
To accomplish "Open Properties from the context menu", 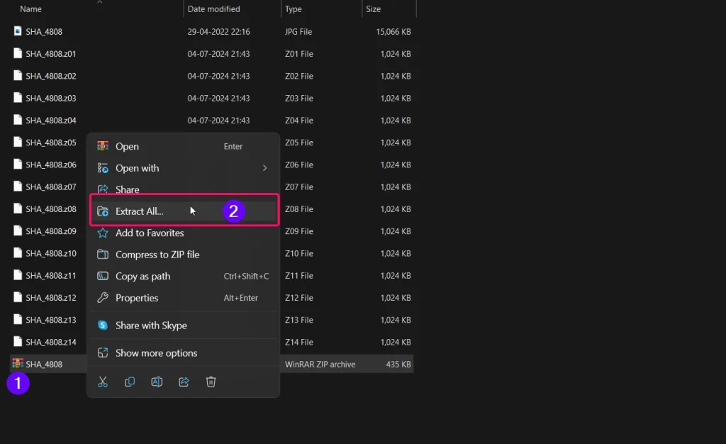I will 184,298.
